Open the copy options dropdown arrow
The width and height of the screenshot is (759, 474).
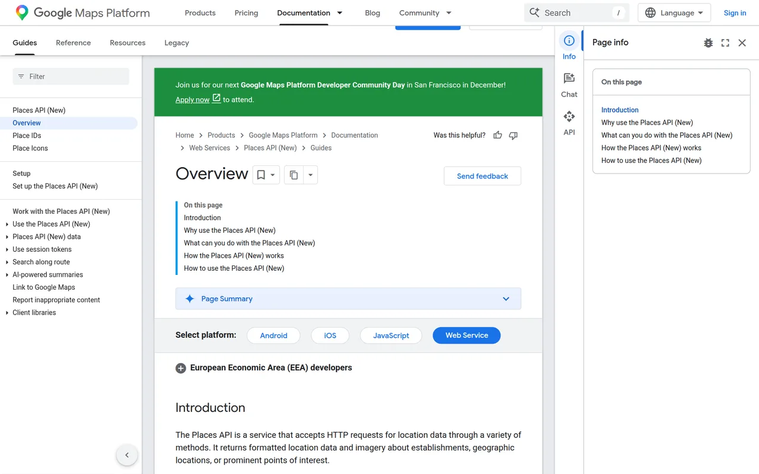pos(310,175)
